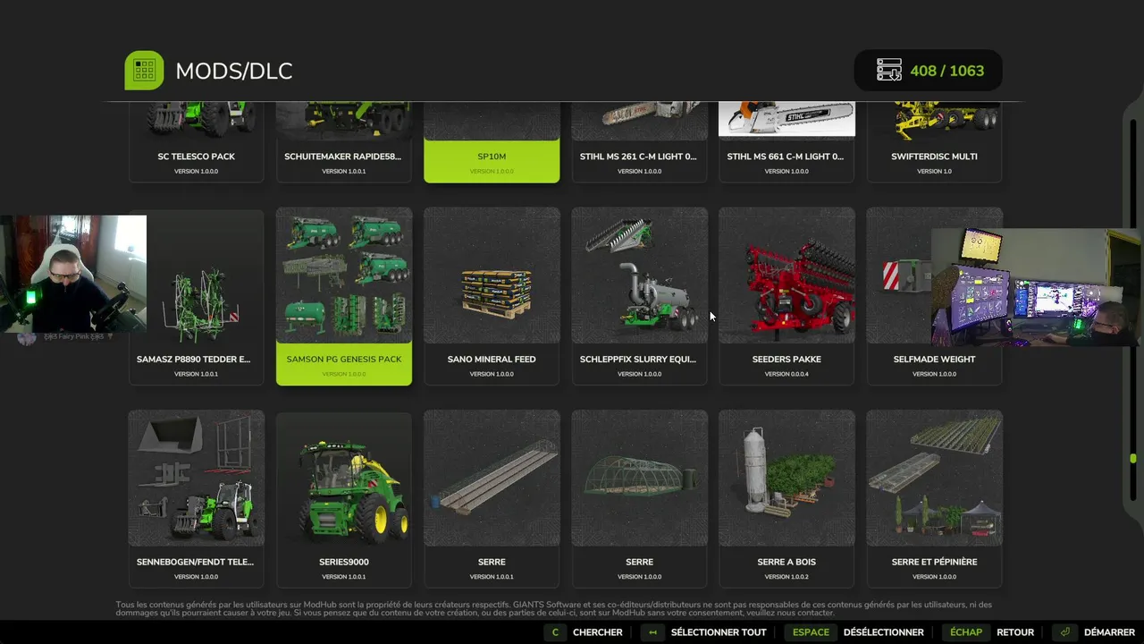
Task: Click the MODS/DLC title text
Action: (234, 71)
